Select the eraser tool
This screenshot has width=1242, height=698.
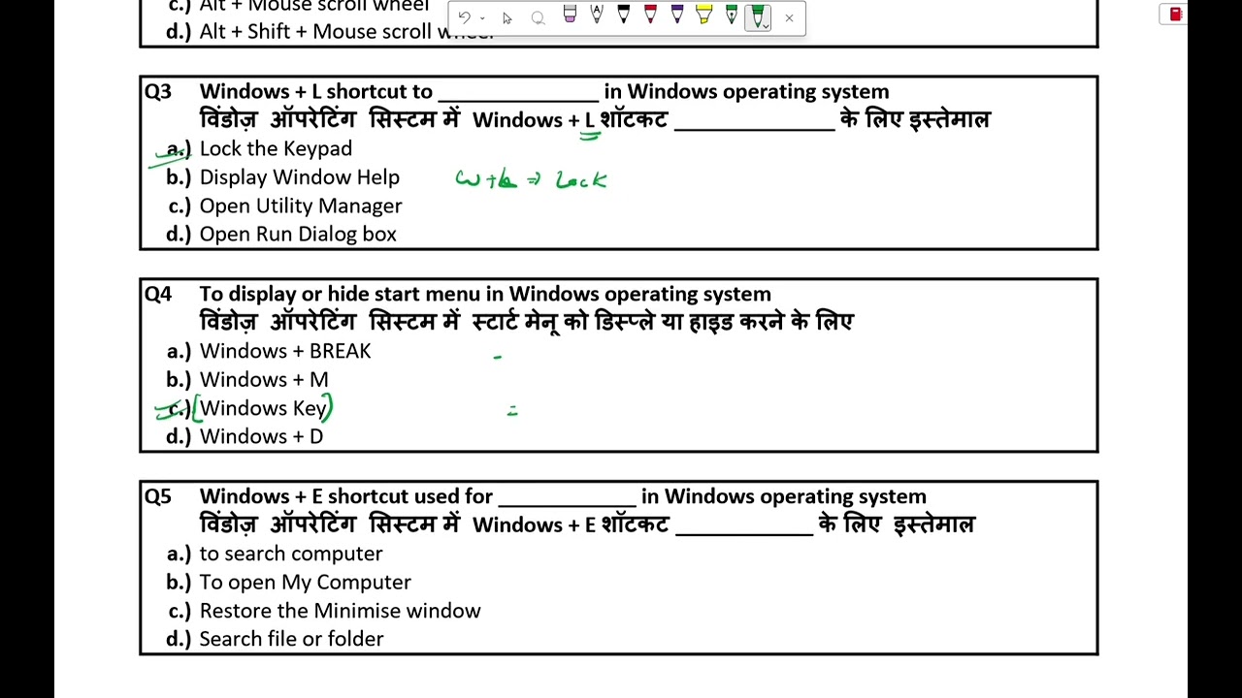[x=570, y=14]
